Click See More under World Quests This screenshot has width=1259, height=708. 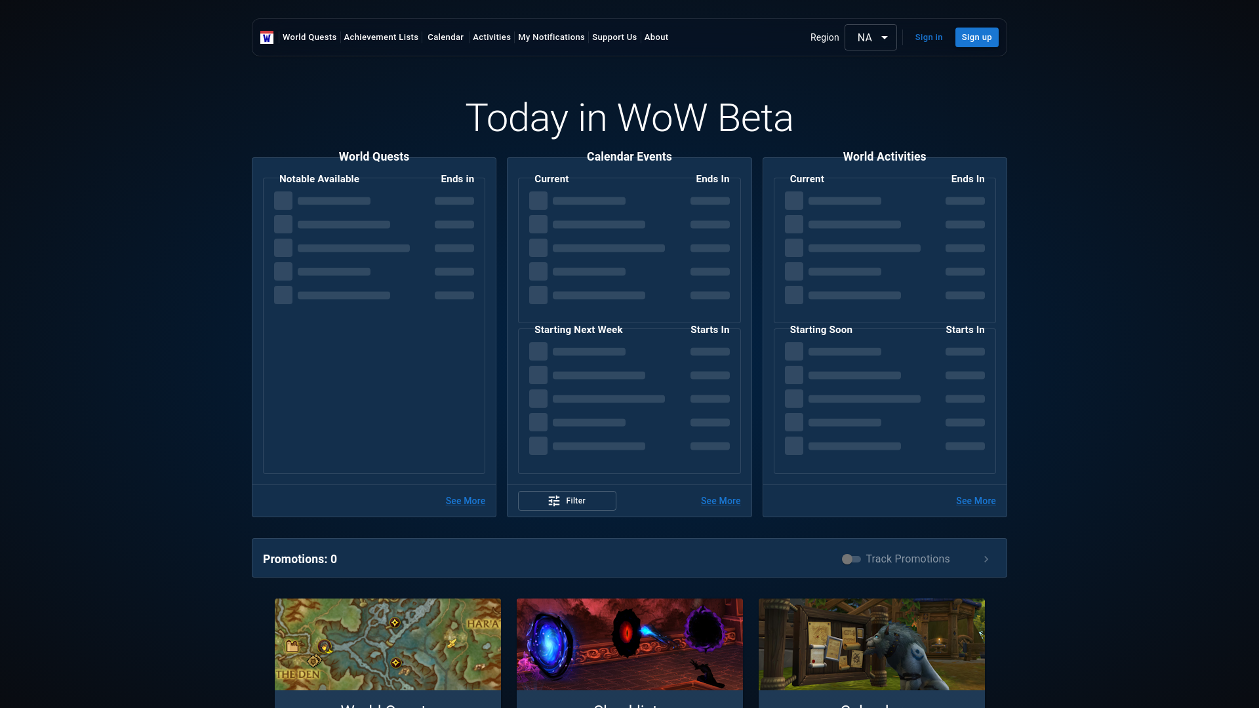pyautogui.click(x=466, y=501)
